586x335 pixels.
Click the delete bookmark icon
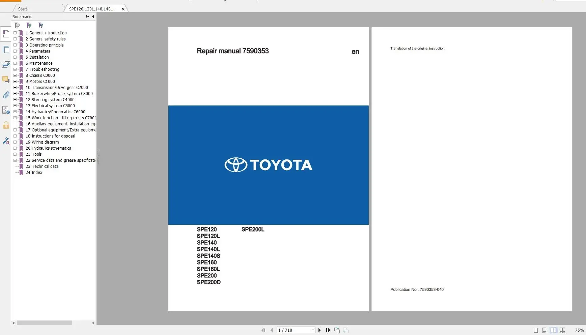click(17, 25)
